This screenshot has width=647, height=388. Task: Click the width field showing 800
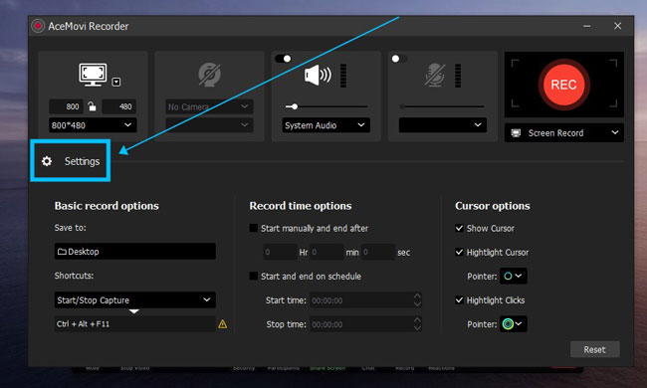point(66,106)
